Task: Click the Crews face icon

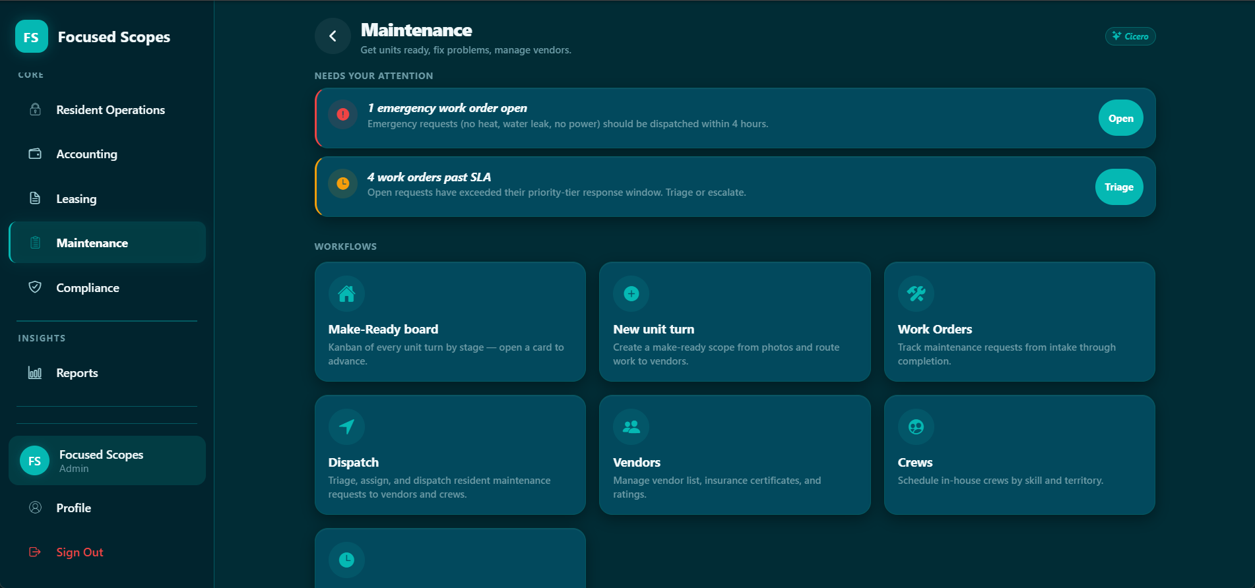Action: [916, 426]
